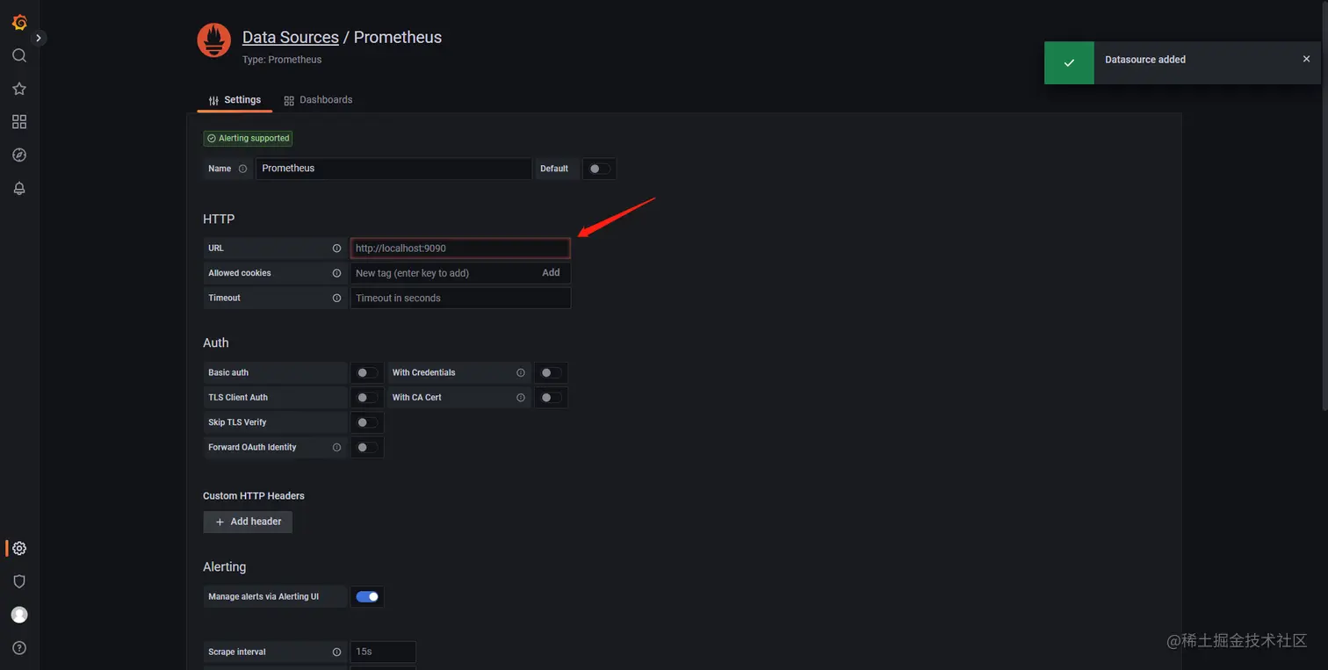
Task: Click the Help question mark icon
Action: [x=19, y=648]
